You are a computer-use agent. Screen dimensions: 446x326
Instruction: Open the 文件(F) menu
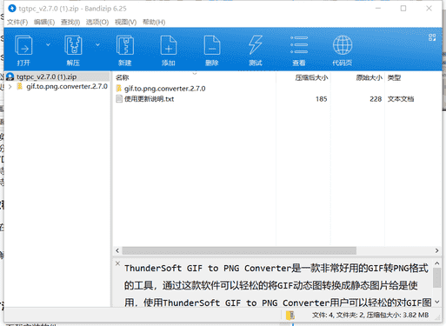(17, 22)
